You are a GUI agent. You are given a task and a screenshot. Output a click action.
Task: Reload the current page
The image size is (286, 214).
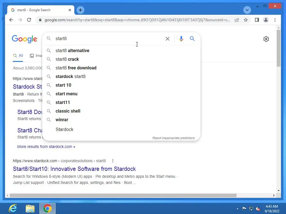coord(29,20)
